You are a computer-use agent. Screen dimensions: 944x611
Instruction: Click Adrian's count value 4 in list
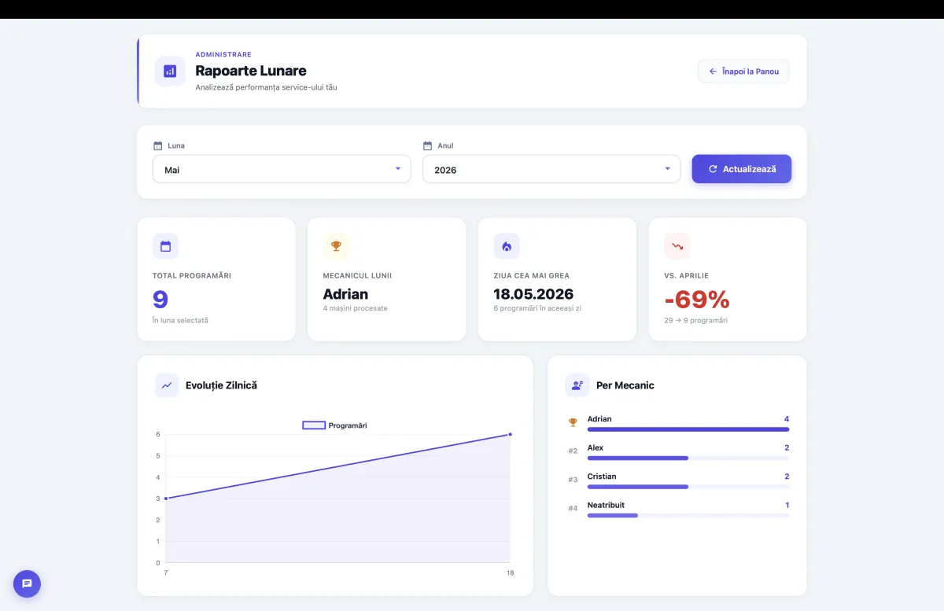tap(787, 419)
